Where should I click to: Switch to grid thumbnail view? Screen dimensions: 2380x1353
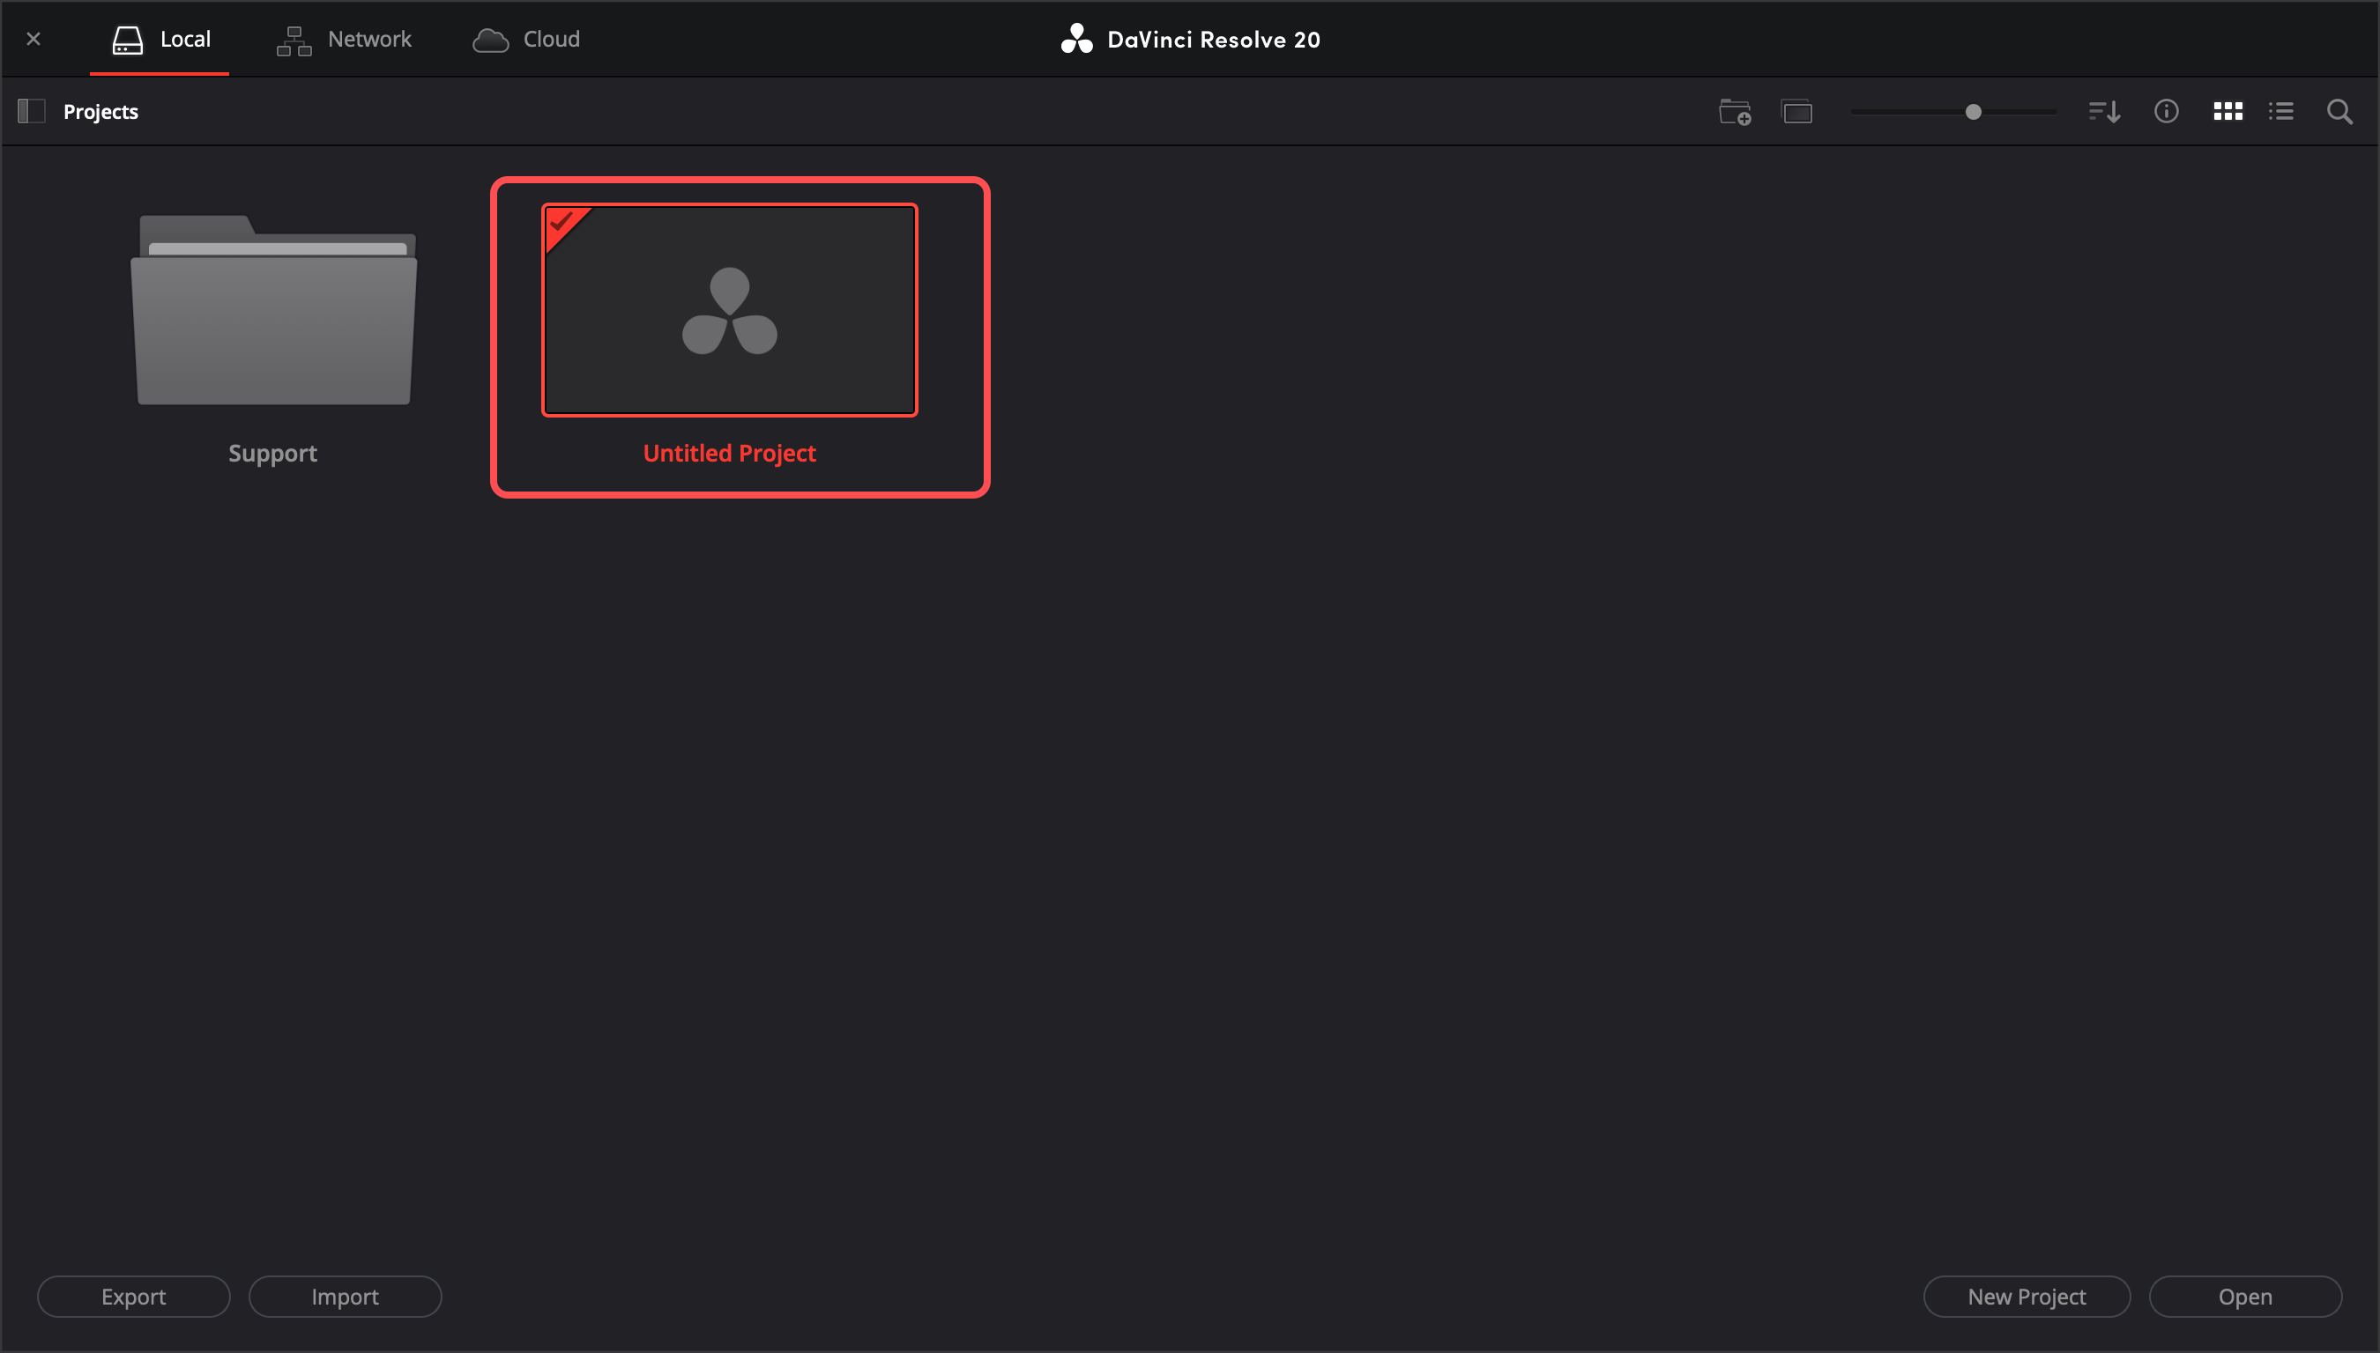[2228, 112]
